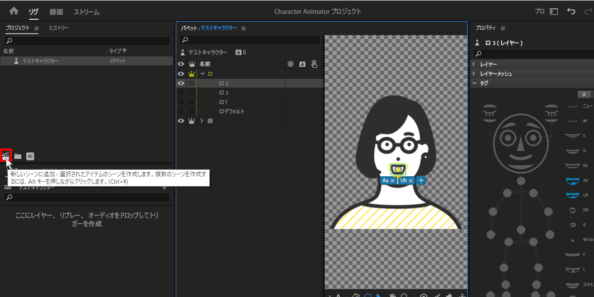This screenshot has height=297, width=594.
Task: Open the プロパティ panel menu icon
Action: [503, 28]
